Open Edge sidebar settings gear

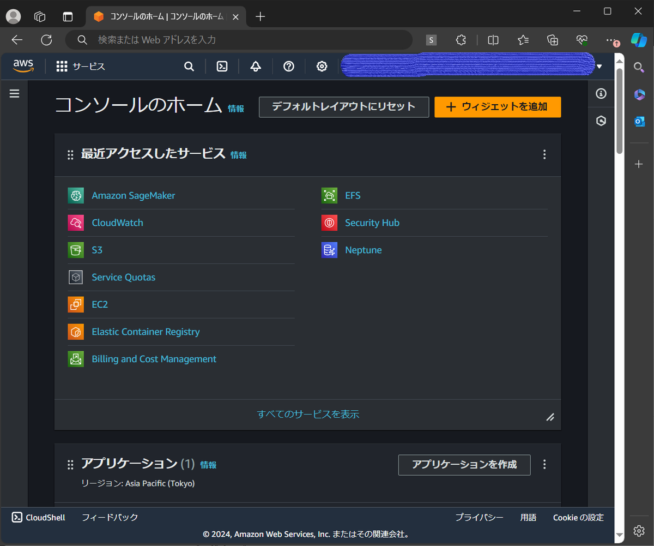click(x=639, y=531)
